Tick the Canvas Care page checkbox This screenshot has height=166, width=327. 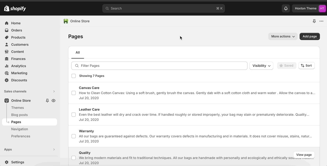click(x=74, y=93)
